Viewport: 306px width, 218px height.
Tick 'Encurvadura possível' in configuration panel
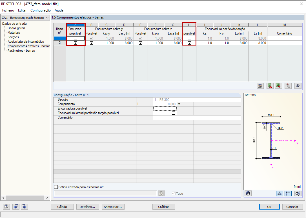(173, 109)
